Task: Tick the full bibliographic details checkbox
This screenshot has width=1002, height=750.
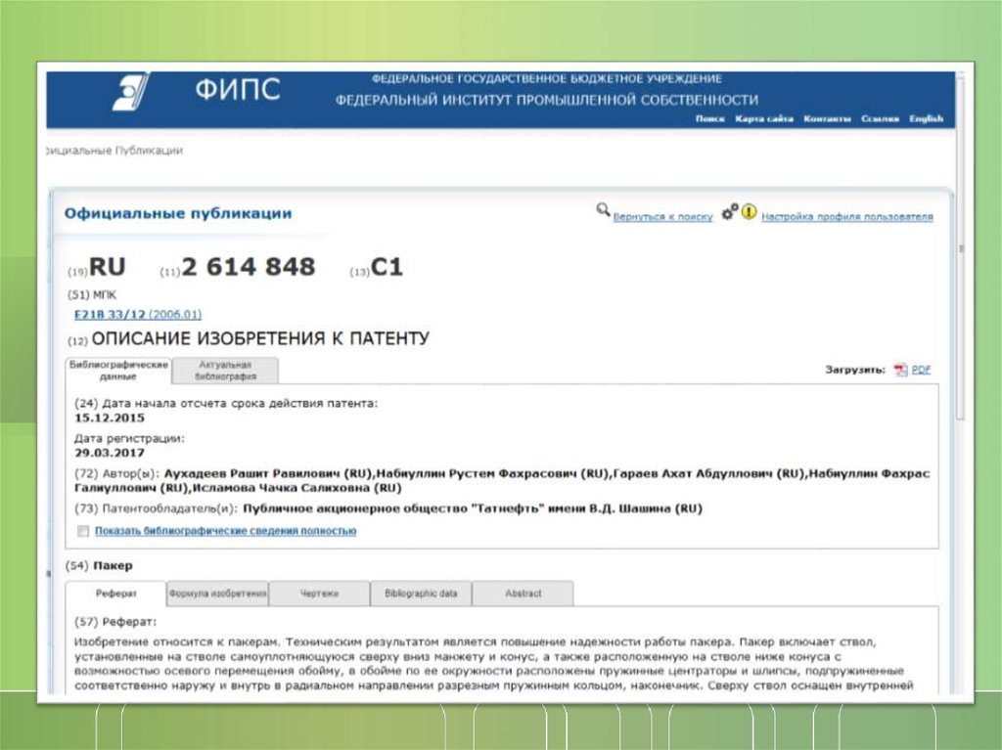Action: tap(83, 532)
